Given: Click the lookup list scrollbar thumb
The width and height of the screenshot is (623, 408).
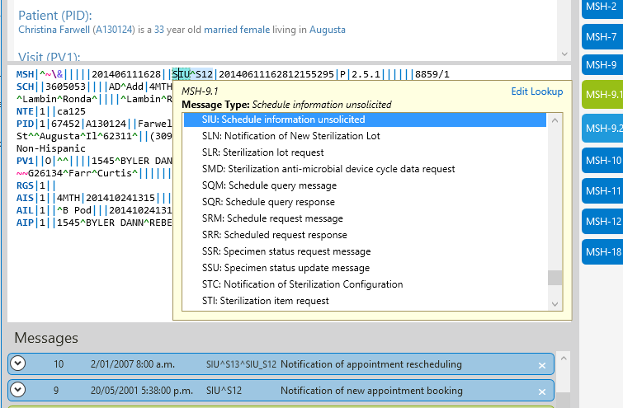Looking at the screenshot, I should pos(555,278).
